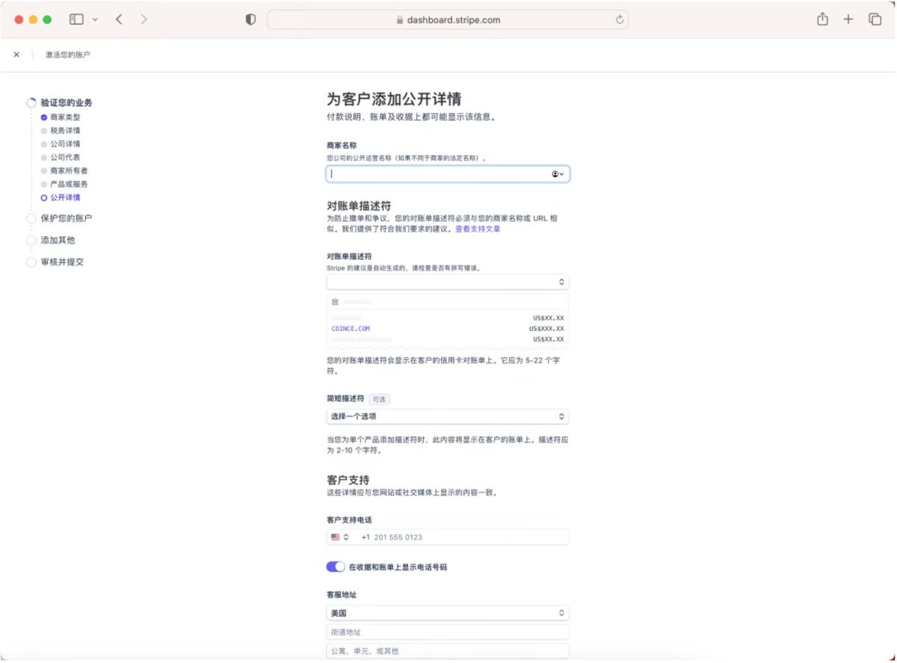Click macOS yellow minimize button
This screenshot has height=663, width=897.
[33, 19]
